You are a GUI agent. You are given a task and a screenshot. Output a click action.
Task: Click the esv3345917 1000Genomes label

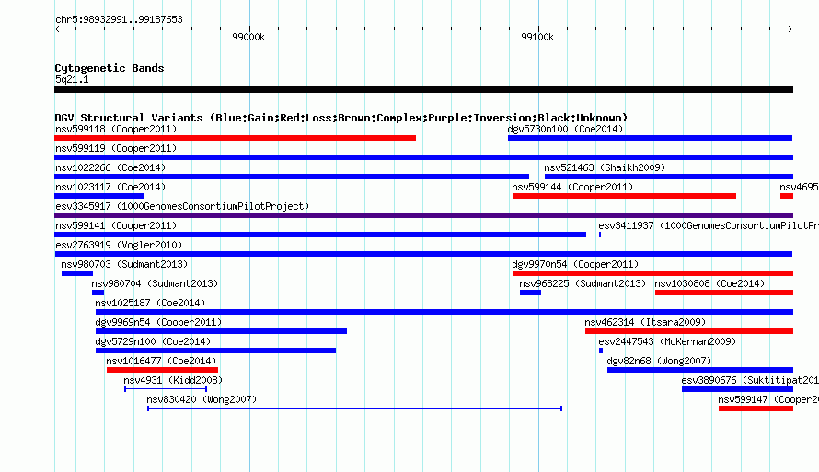(x=182, y=206)
